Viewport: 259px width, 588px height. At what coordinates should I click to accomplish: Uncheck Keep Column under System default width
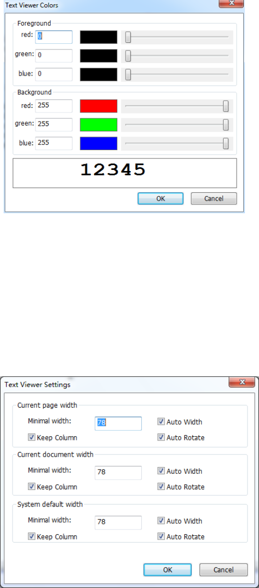point(31,536)
